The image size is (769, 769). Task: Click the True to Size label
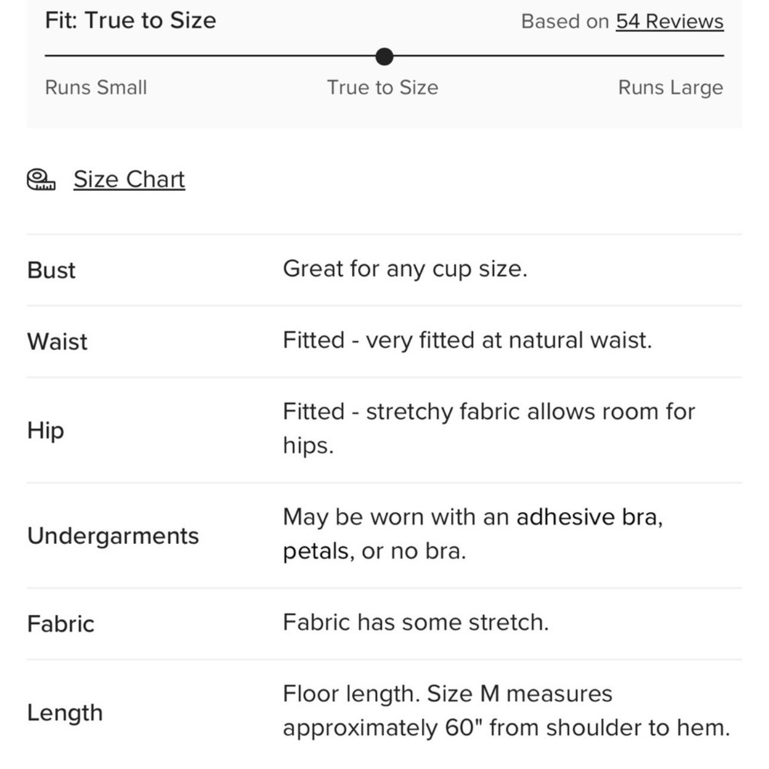point(383,88)
